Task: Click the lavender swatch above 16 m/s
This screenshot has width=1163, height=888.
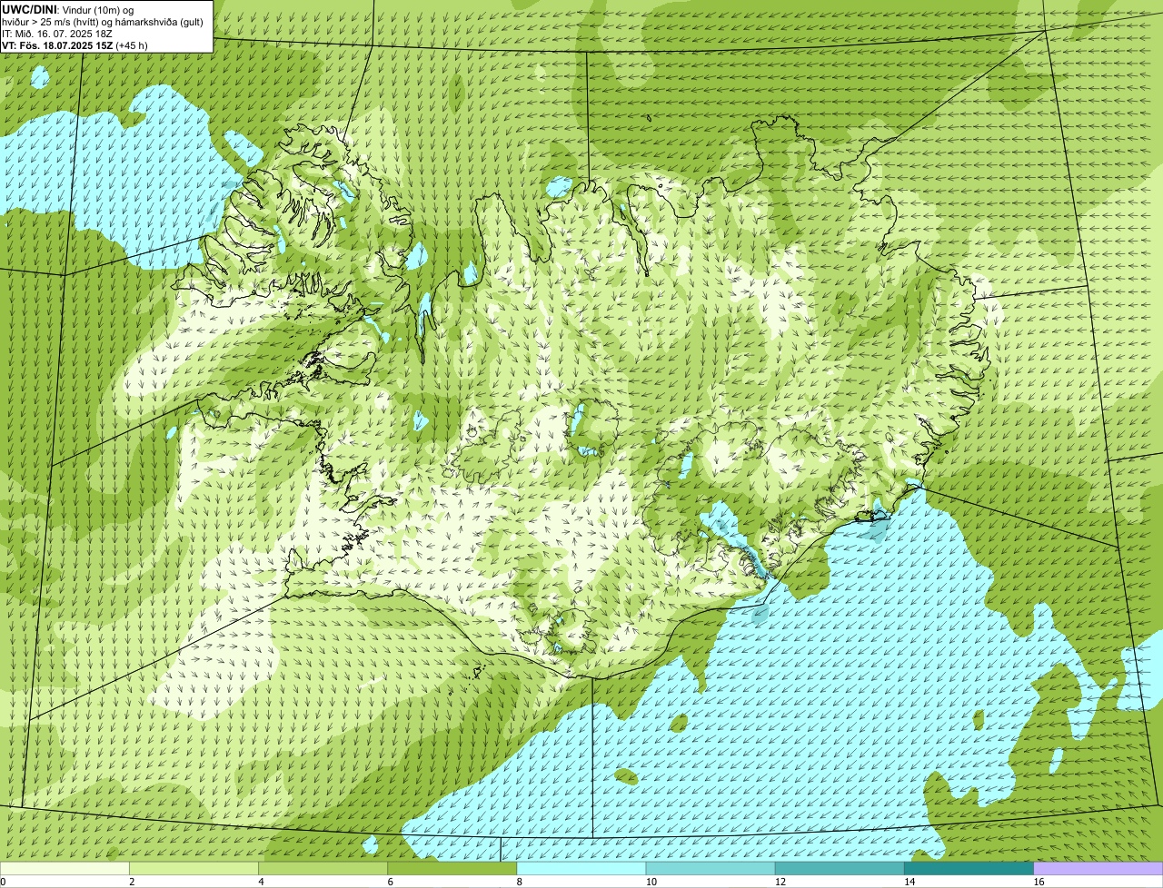Action: coord(1098,869)
